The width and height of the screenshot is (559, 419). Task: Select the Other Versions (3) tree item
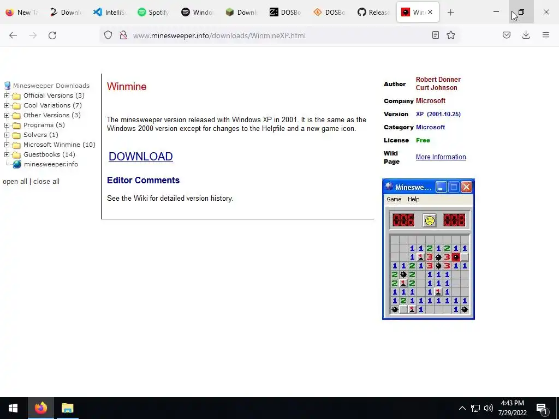[x=52, y=115]
